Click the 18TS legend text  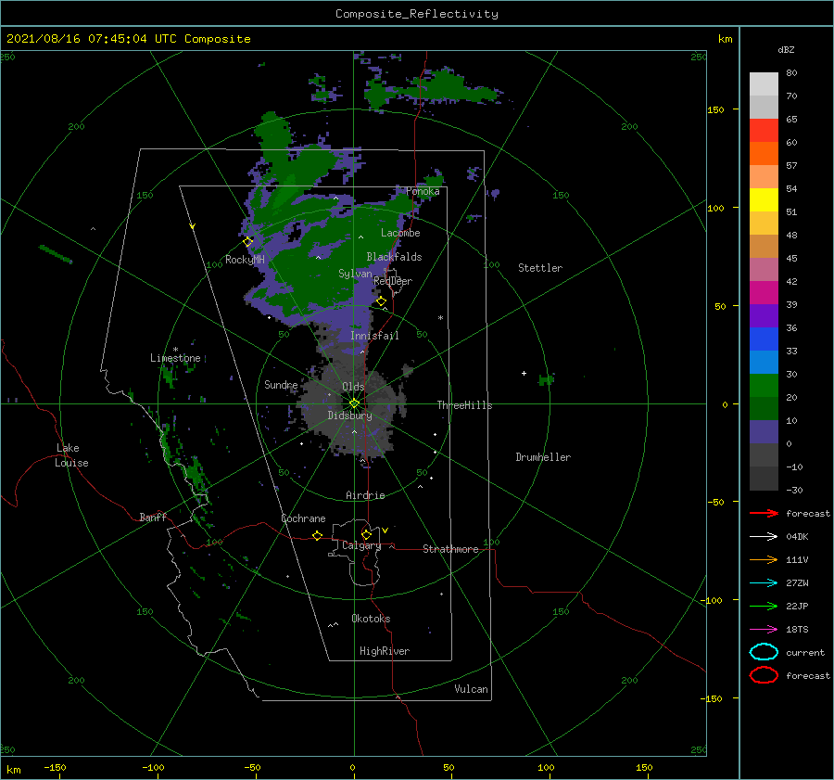pyautogui.click(x=797, y=630)
